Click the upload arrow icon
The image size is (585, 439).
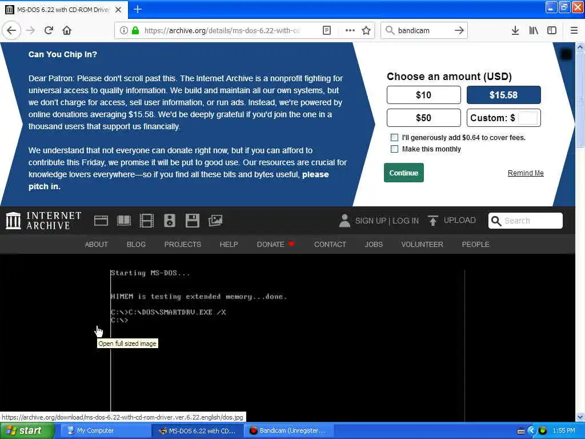433,221
